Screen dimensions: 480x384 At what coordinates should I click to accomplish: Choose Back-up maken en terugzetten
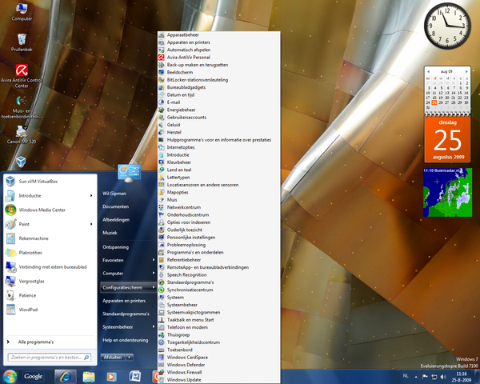tap(219, 65)
